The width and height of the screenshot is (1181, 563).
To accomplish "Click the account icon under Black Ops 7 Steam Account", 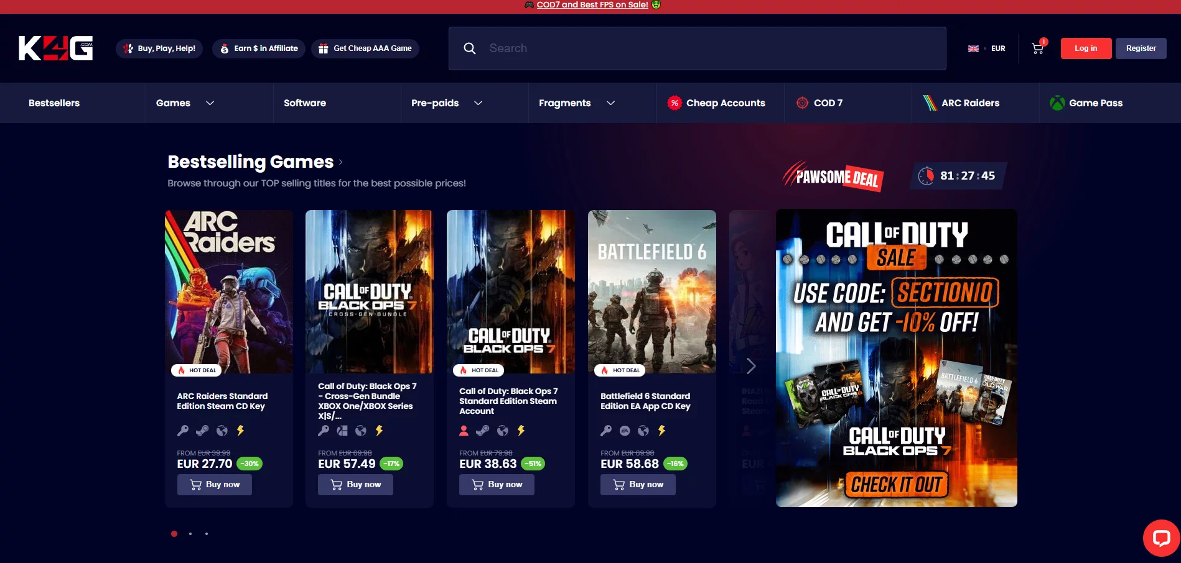I will [x=464, y=431].
